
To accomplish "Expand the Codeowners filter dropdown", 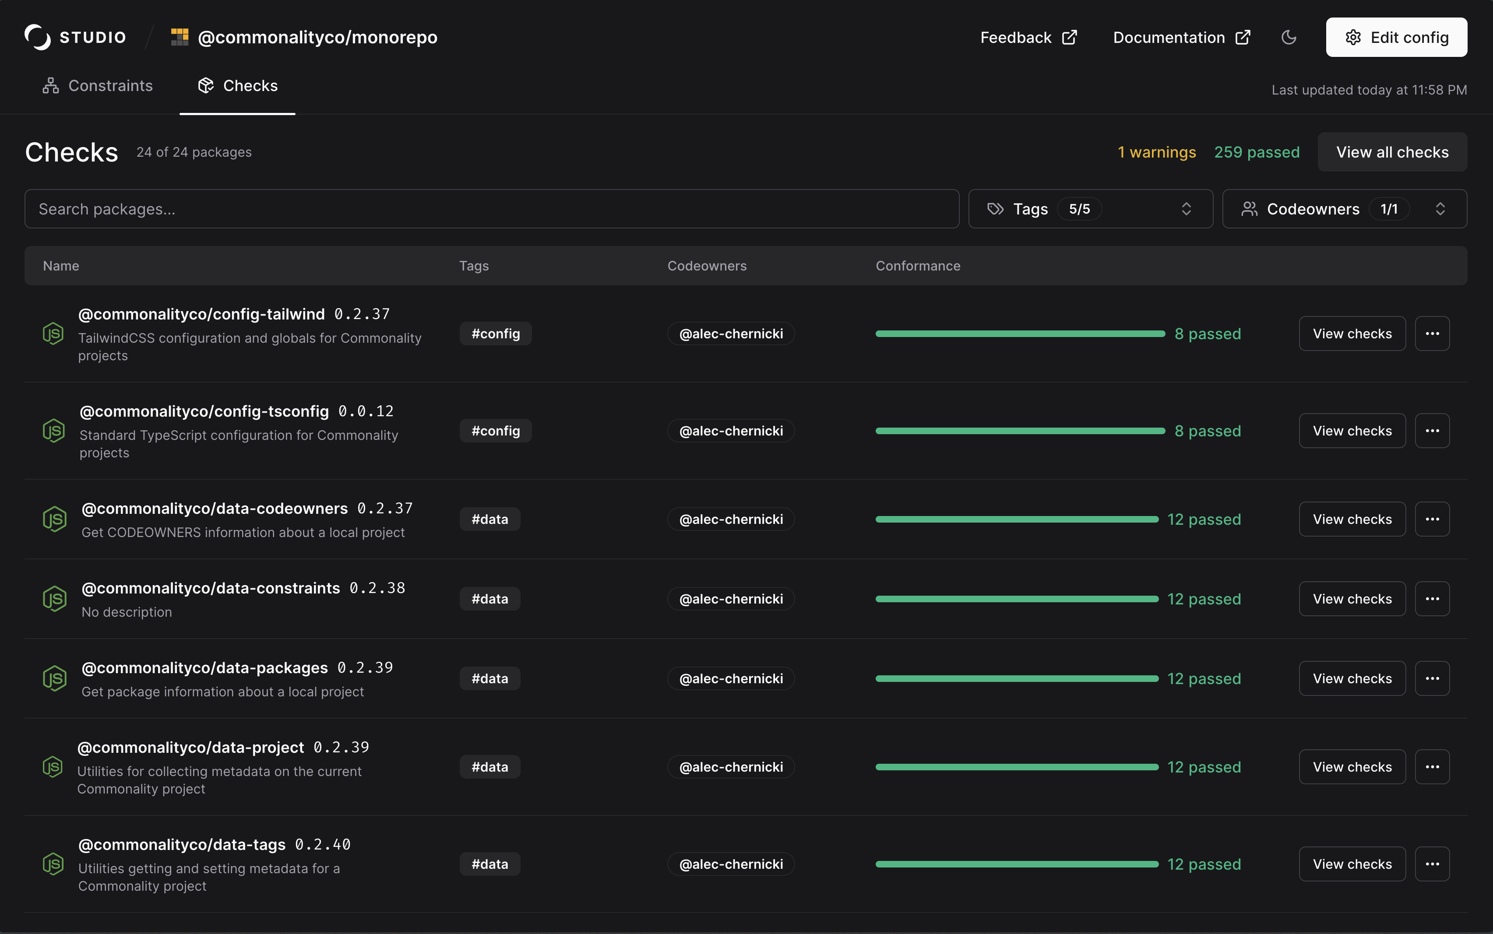I will coord(1344,209).
